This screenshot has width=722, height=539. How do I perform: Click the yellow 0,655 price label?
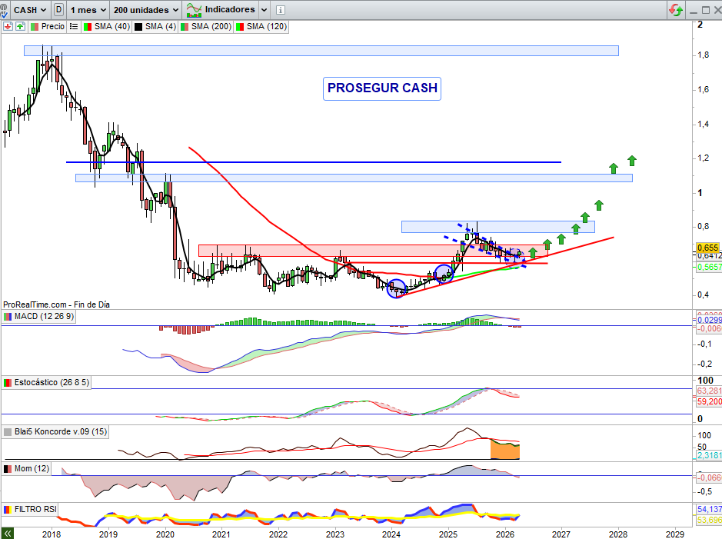(x=708, y=248)
